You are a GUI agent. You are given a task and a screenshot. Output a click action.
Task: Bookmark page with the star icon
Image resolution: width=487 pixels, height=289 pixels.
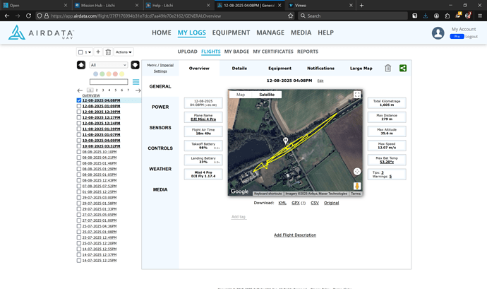coord(290,16)
